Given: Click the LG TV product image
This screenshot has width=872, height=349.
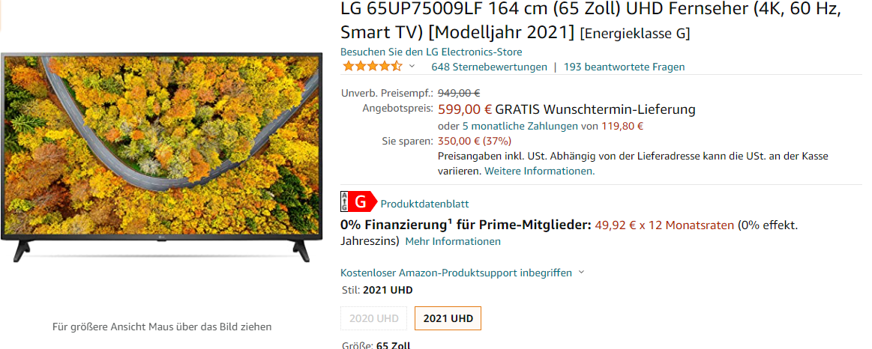Looking at the screenshot, I should coord(162,157).
